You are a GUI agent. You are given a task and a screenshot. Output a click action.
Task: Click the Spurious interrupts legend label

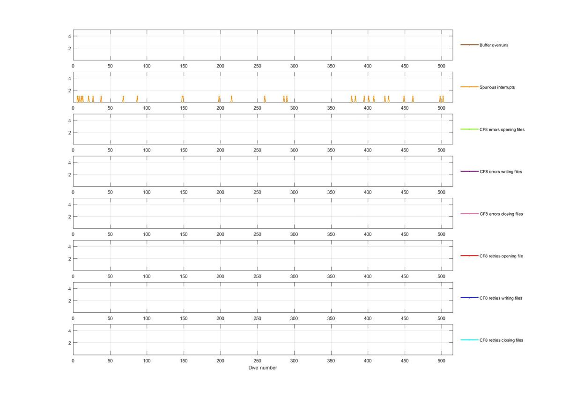click(497, 87)
